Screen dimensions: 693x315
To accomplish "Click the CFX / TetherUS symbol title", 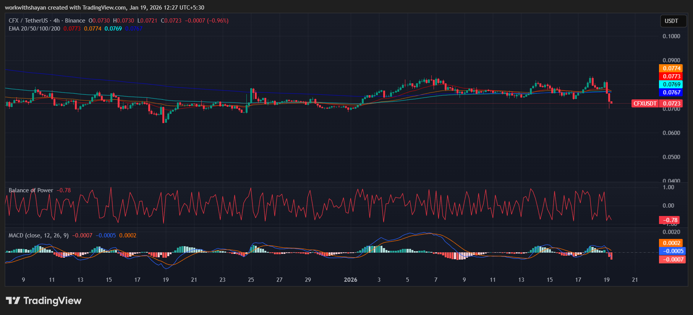I will [x=28, y=21].
